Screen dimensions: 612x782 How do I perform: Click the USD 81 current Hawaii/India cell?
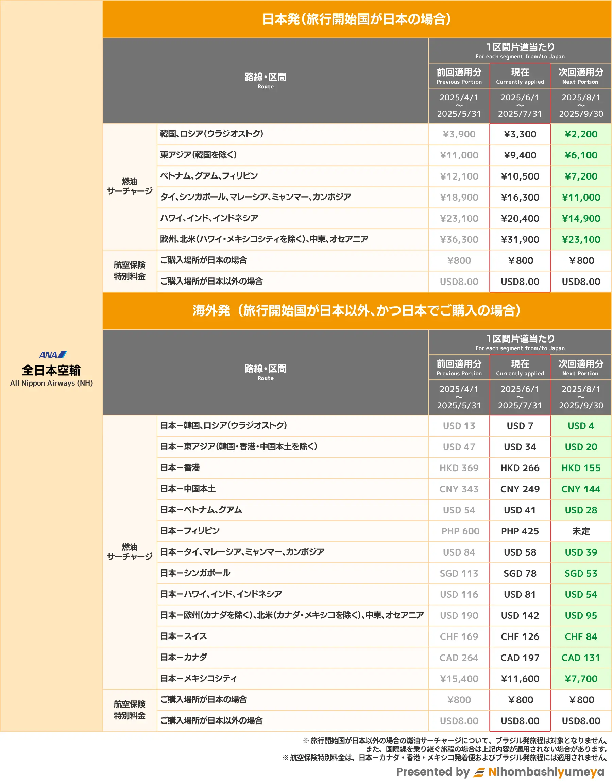tap(520, 595)
